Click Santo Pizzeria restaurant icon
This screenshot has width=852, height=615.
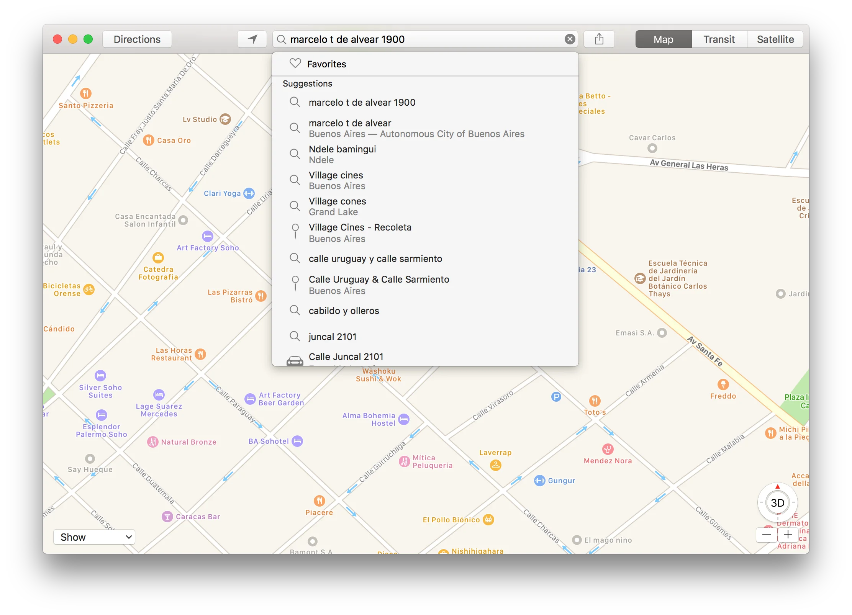tap(86, 93)
